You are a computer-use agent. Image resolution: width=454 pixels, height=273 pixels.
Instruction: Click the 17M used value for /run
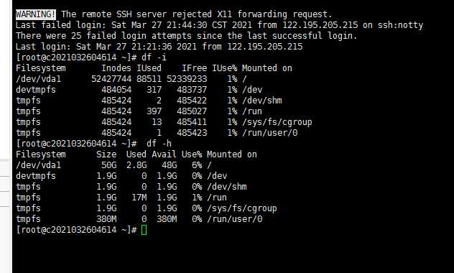(x=139, y=198)
